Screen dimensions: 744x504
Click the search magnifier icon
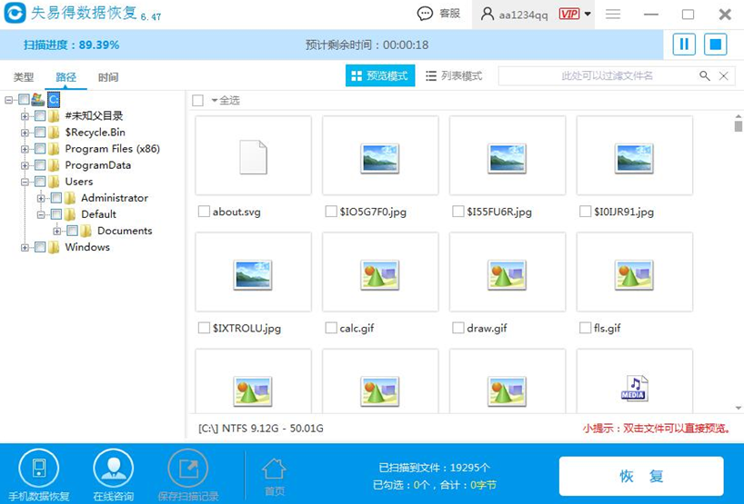[705, 75]
